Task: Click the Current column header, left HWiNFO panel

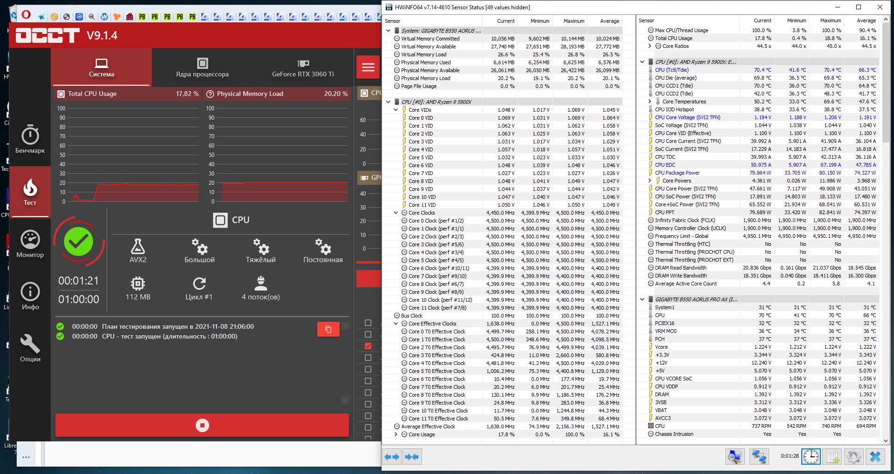Action: 500,21
